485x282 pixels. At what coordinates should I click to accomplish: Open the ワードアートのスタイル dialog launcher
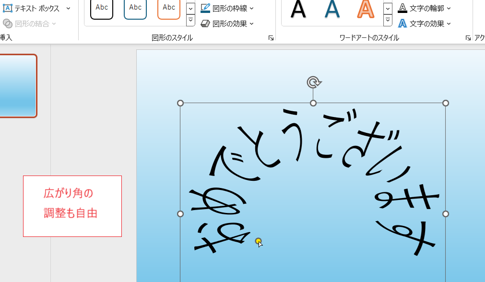(x=468, y=38)
